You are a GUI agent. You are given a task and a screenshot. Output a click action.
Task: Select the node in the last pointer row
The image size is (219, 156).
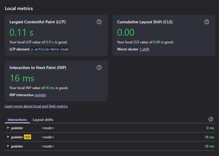click(48, 146)
